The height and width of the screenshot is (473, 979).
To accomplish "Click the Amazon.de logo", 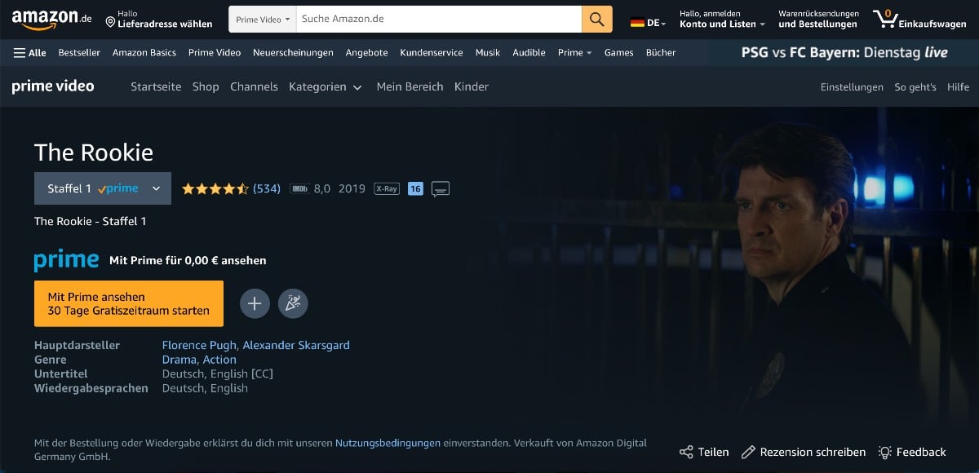I will [51, 18].
